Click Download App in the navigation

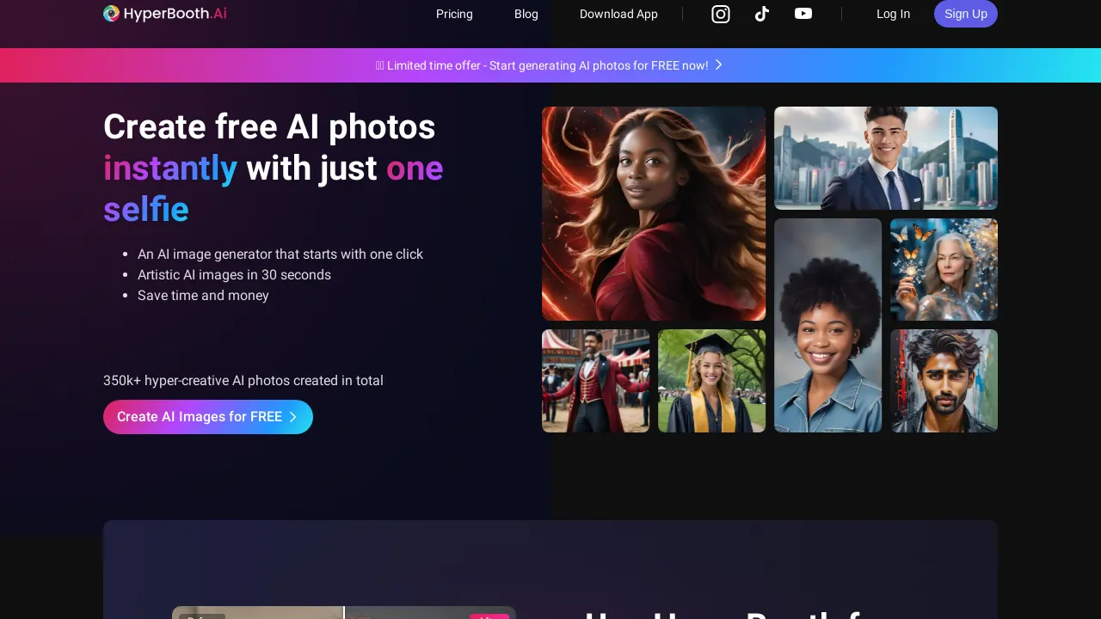618,14
